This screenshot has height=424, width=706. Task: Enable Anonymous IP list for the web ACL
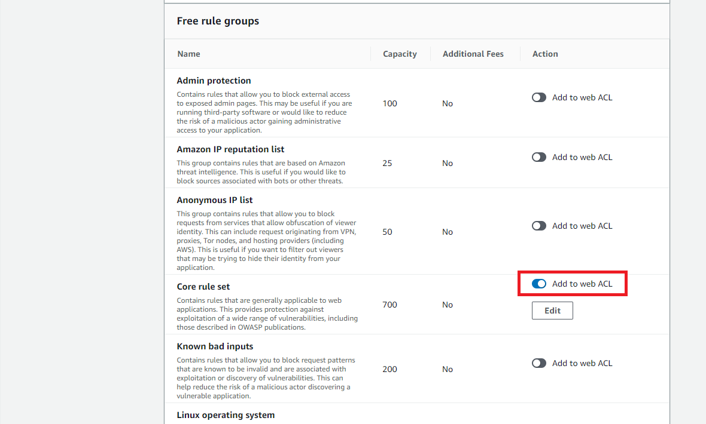coord(538,225)
